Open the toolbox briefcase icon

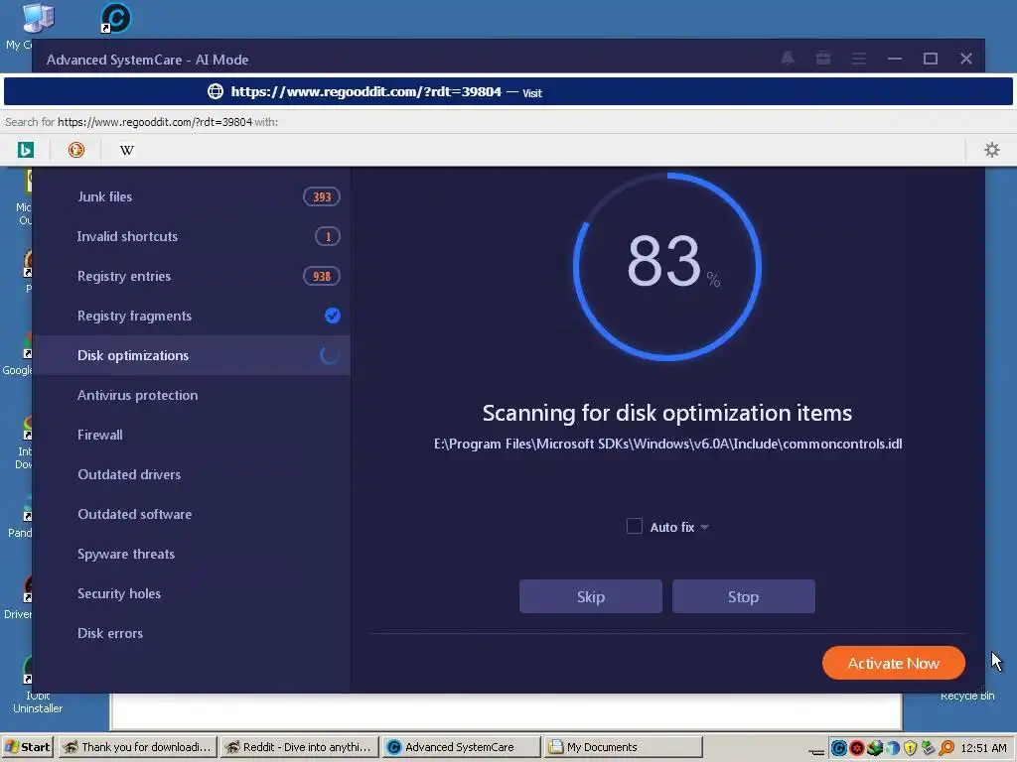point(823,59)
